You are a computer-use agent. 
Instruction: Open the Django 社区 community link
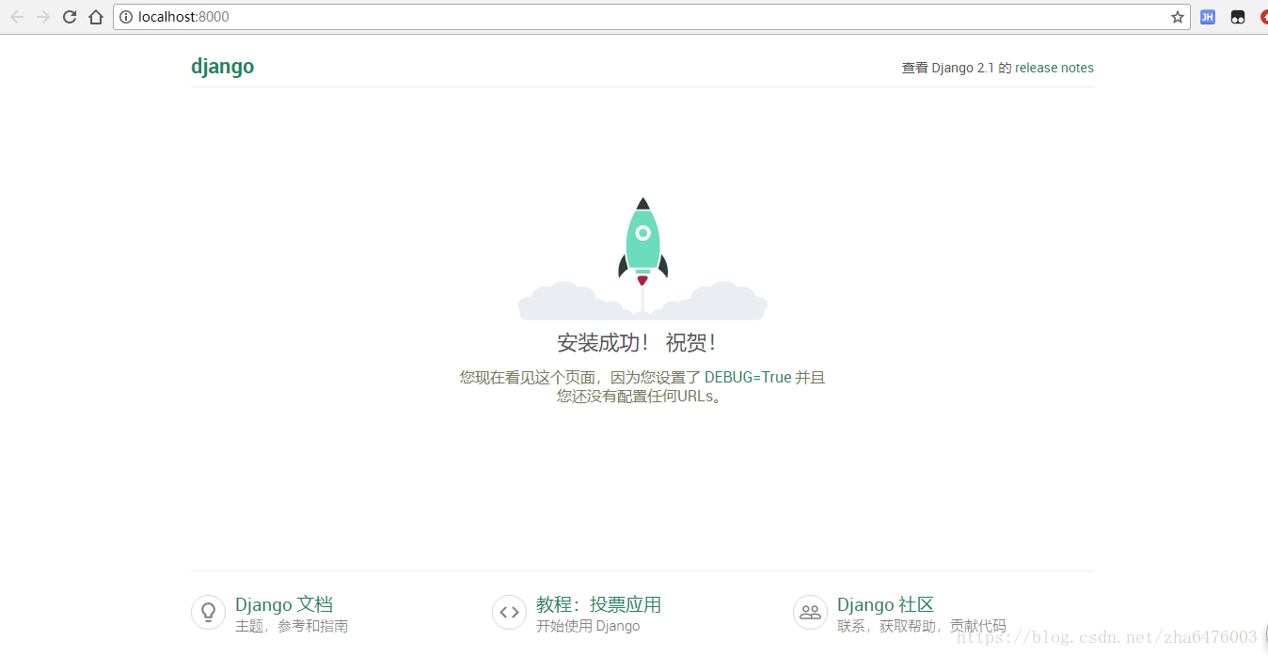[x=885, y=604]
